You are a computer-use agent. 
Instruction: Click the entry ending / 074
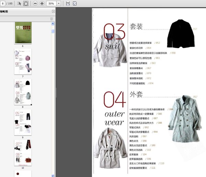(x=141, y=83)
